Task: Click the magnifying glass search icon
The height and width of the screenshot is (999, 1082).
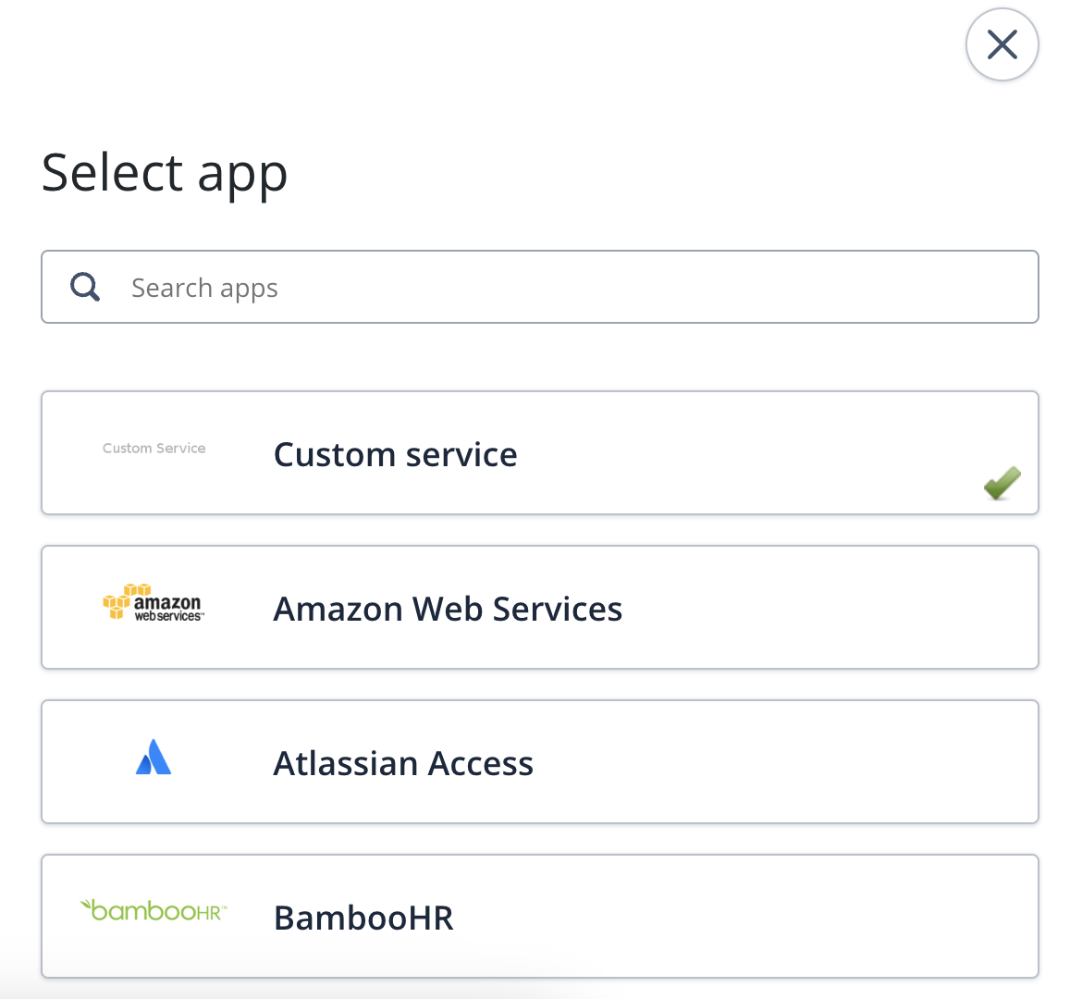Action: tap(85, 287)
